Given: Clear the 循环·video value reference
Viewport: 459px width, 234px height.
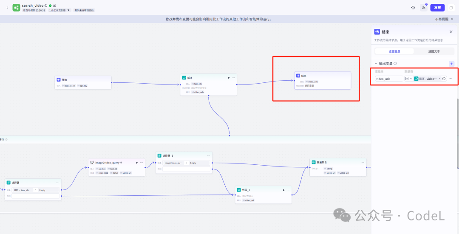Looking at the screenshot, I should [439, 79].
